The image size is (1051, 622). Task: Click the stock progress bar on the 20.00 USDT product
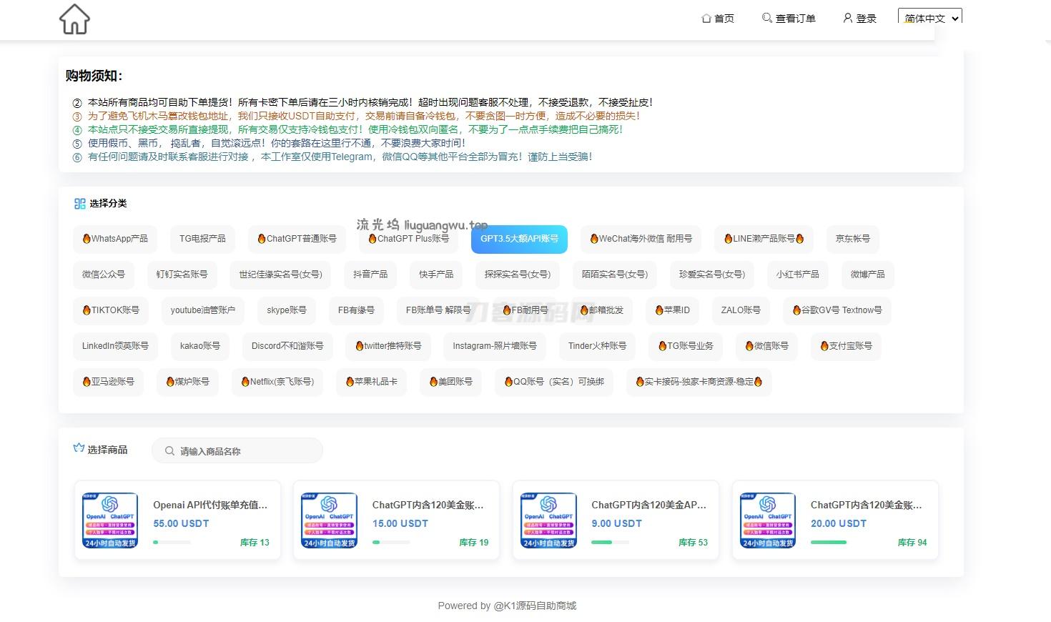point(828,542)
